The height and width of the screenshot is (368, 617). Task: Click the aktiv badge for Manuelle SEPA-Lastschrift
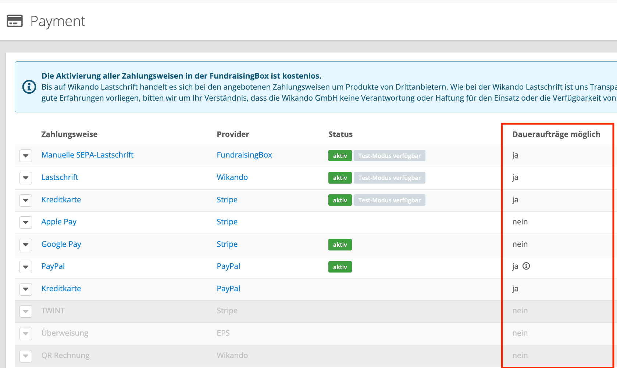(340, 156)
